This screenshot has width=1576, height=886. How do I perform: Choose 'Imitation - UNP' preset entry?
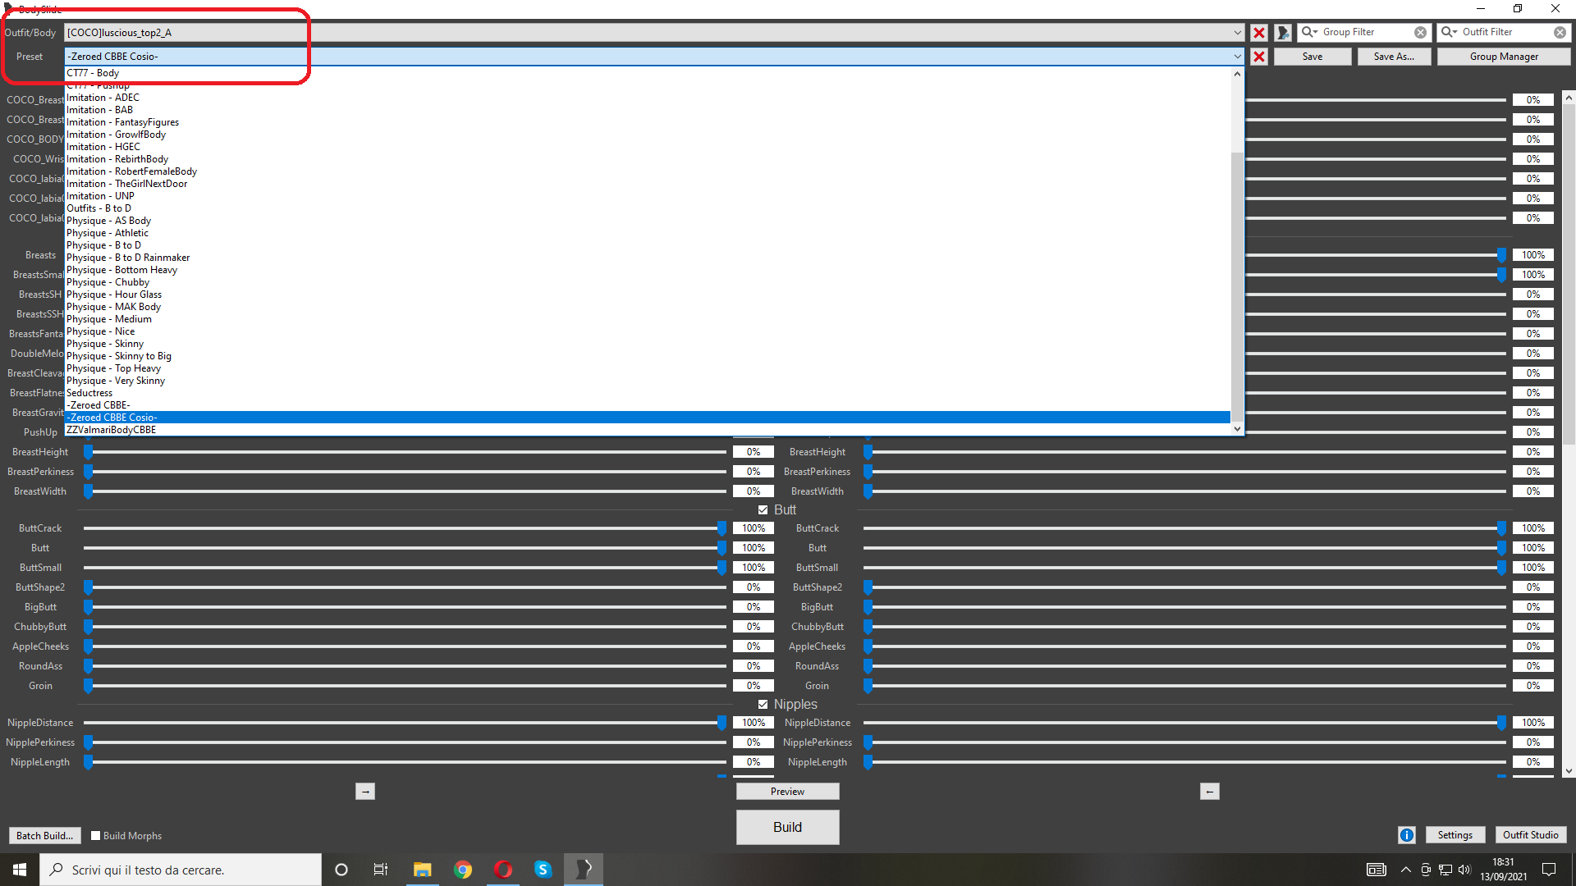100,196
